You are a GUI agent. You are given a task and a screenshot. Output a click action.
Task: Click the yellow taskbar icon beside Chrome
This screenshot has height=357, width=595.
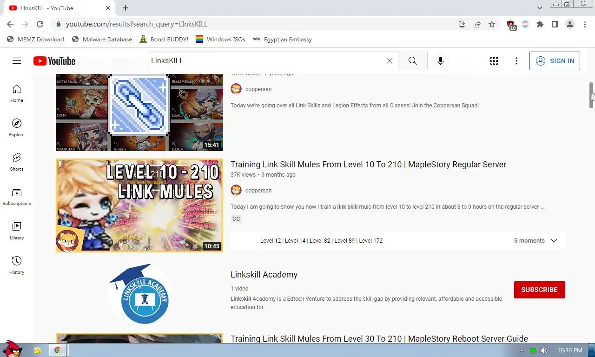[x=37, y=350]
